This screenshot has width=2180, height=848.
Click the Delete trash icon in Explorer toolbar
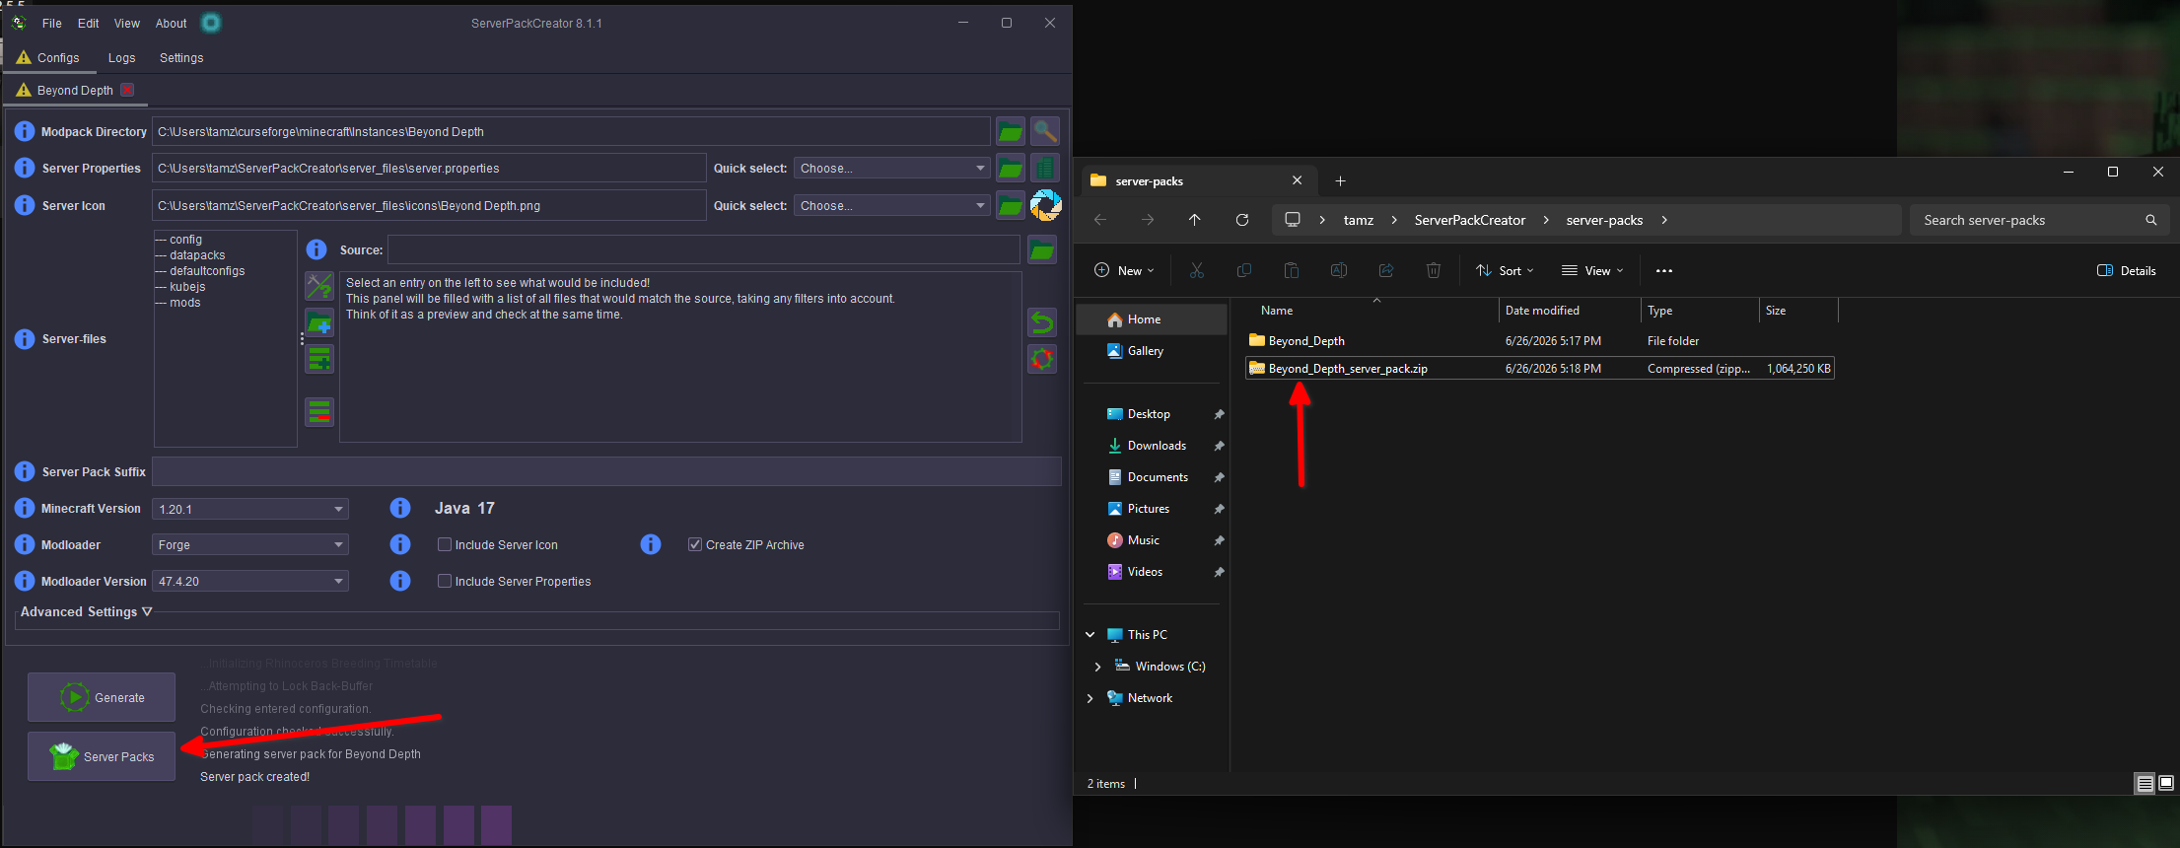pos(1434,270)
